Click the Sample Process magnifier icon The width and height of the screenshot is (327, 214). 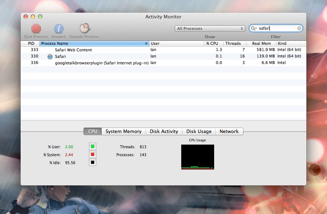(x=85, y=28)
